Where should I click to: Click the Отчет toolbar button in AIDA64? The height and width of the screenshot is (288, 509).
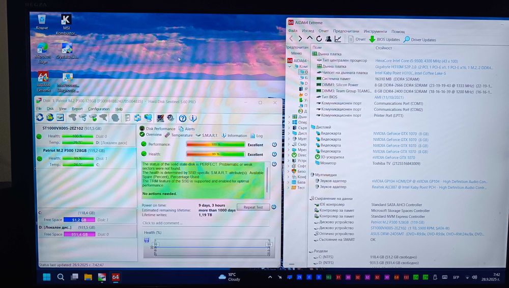pyautogui.click(x=357, y=39)
